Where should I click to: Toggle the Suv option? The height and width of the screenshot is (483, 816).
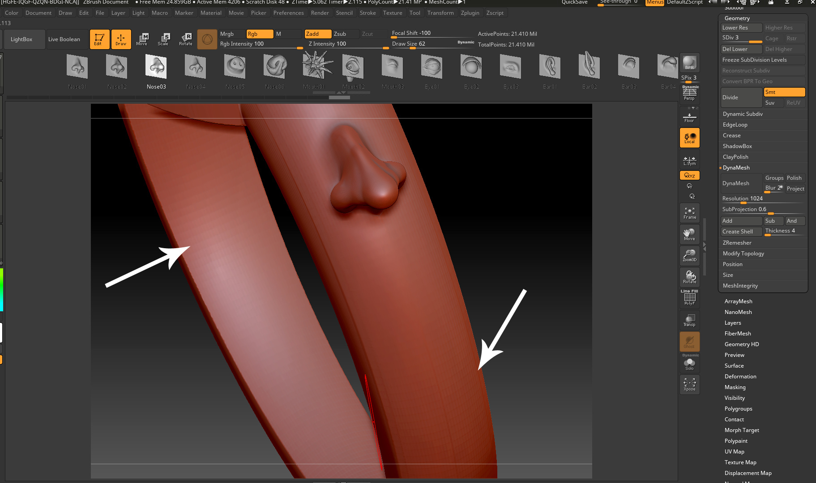[774, 103]
